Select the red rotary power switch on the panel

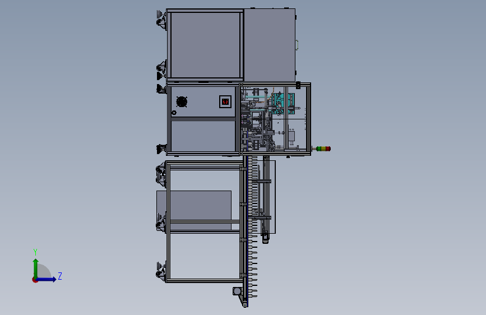[x=225, y=101]
